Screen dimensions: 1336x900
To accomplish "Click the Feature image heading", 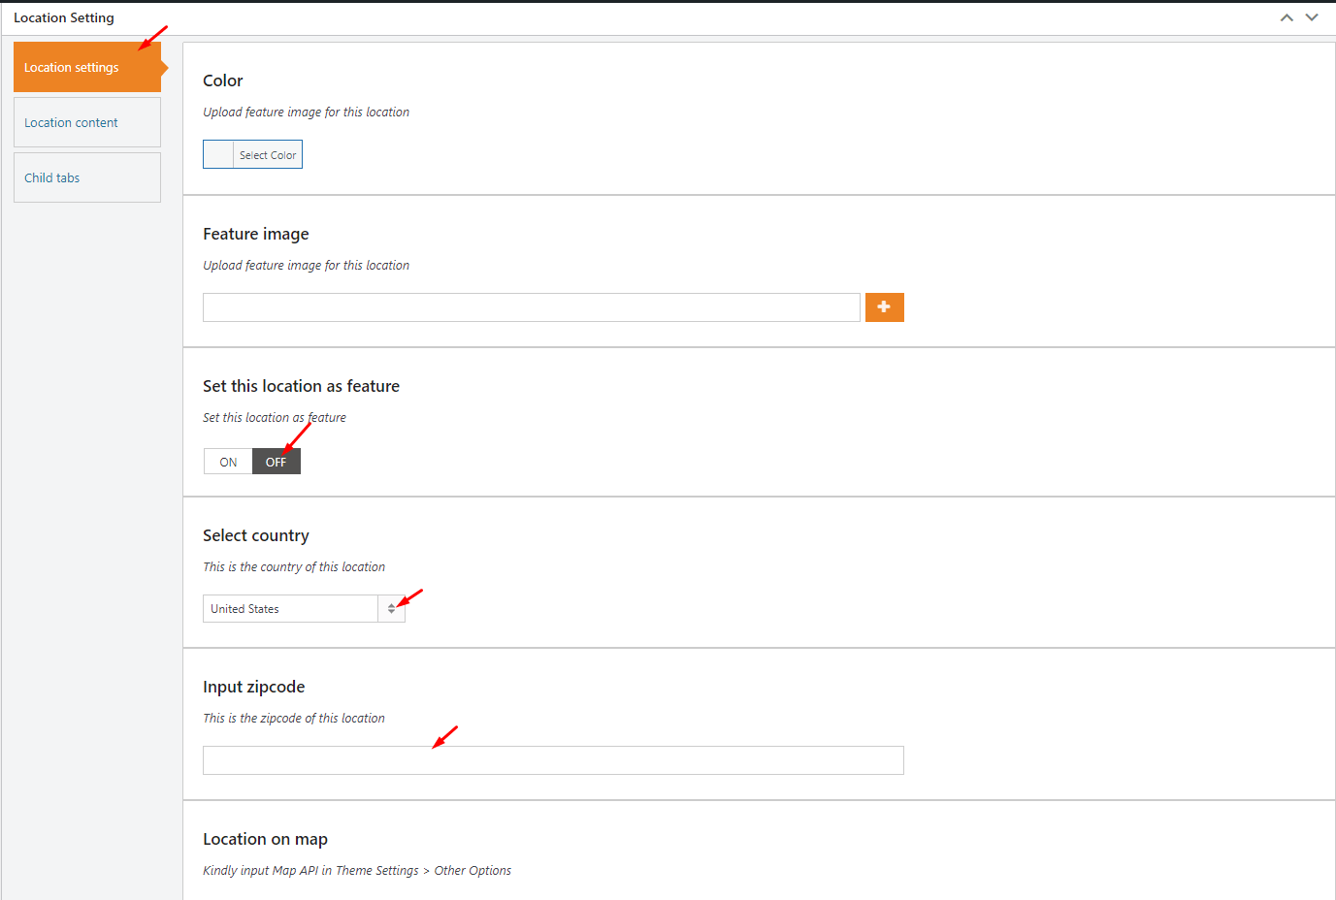I will coord(256,234).
